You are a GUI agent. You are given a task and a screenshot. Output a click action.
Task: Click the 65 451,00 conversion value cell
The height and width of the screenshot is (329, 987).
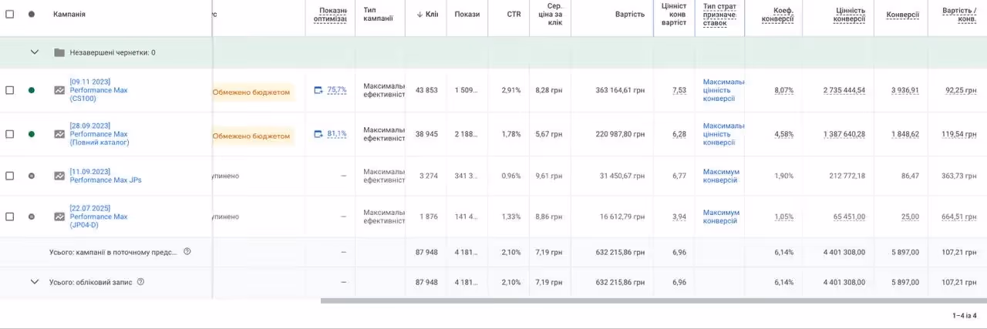coord(849,217)
